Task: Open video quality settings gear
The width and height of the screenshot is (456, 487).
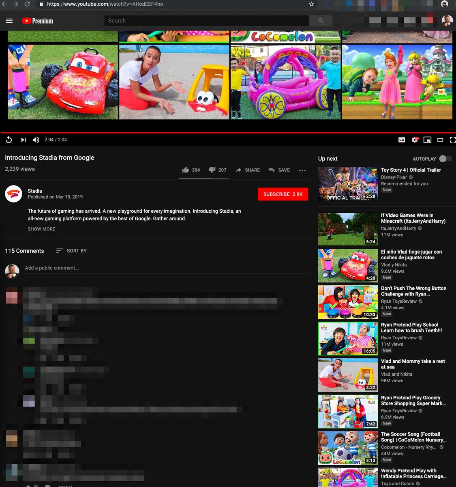Action: pyautogui.click(x=415, y=140)
